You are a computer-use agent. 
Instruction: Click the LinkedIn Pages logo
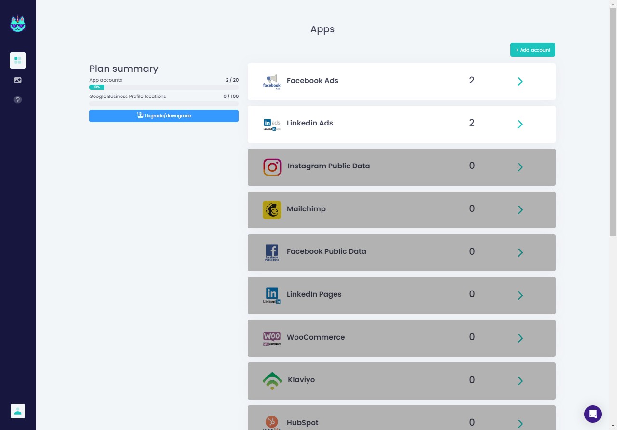(x=272, y=295)
